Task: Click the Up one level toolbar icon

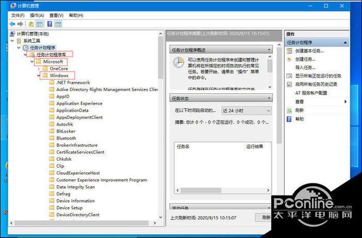Action: [31, 24]
